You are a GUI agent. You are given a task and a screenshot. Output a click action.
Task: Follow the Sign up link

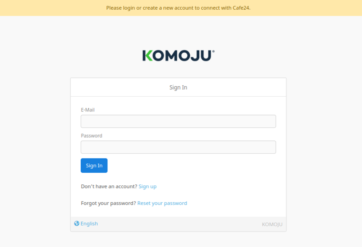coord(148,186)
